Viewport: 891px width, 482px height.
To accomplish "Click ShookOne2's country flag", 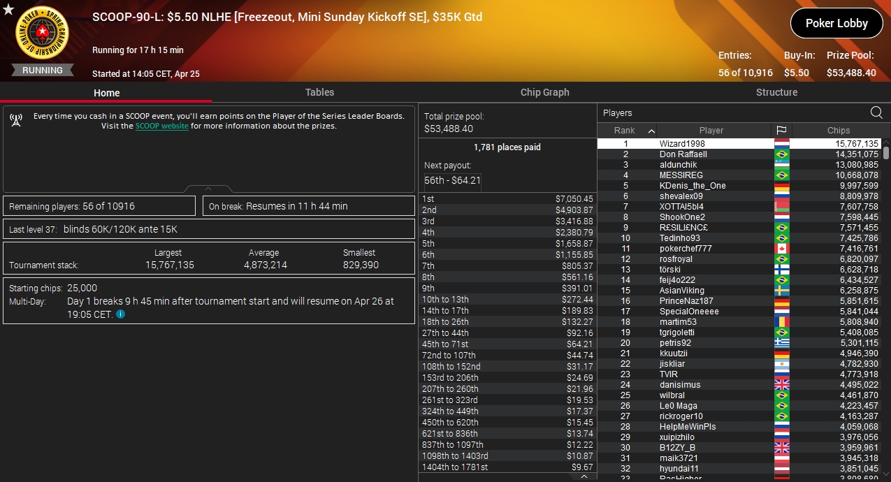I will point(781,217).
